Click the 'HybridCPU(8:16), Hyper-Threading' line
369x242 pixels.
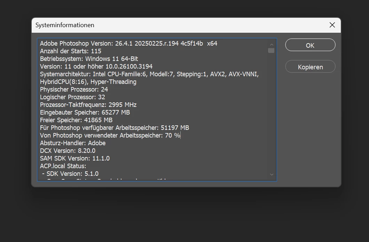[88, 82]
